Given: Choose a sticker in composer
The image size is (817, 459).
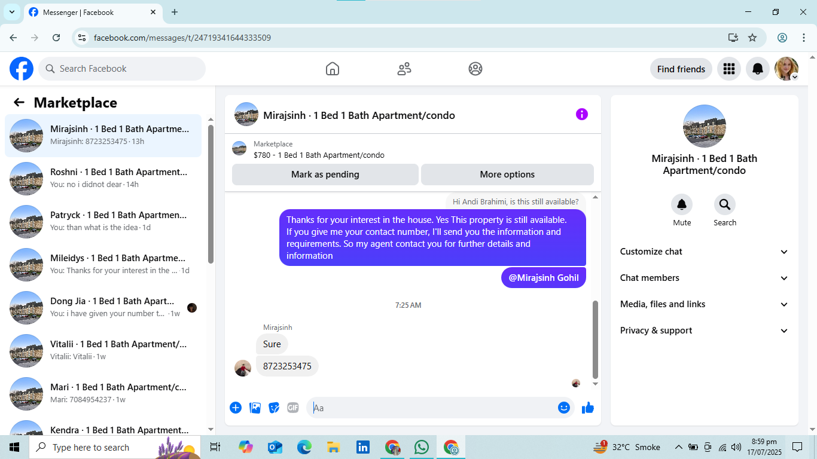Looking at the screenshot, I should [274, 408].
